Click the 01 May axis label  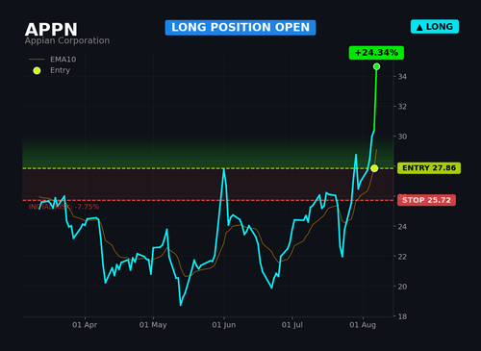pyautogui.click(x=153, y=325)
